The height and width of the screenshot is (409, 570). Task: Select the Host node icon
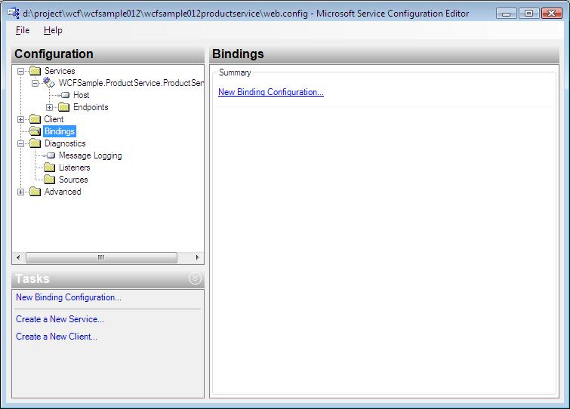coord(64,95)
